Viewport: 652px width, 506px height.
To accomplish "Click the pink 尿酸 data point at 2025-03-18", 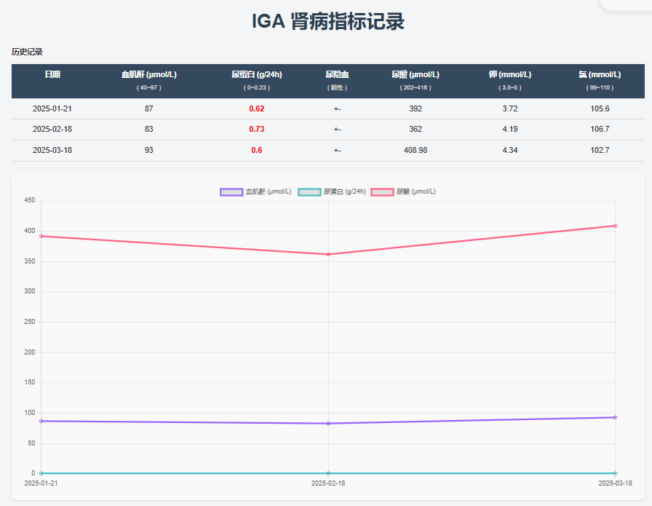I will 615,226.
